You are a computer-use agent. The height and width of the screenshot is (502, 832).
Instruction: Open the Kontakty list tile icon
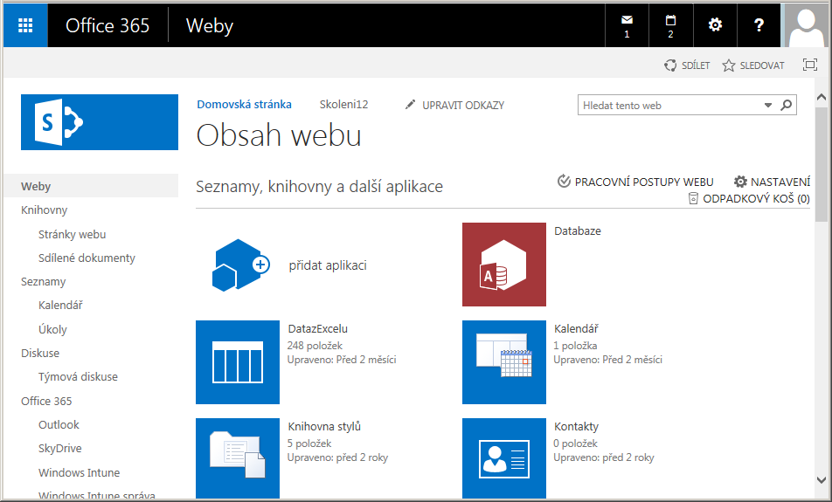504,458
